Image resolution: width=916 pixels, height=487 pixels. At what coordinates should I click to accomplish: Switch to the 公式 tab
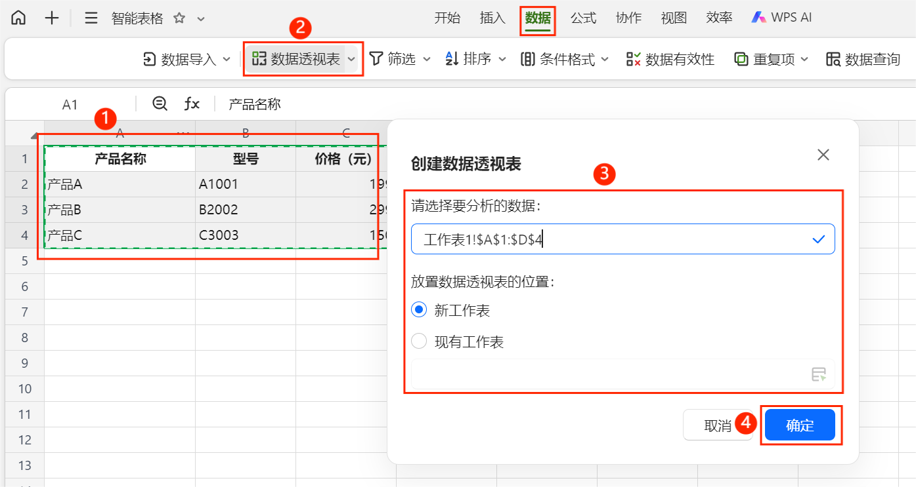tap(583, 18)
